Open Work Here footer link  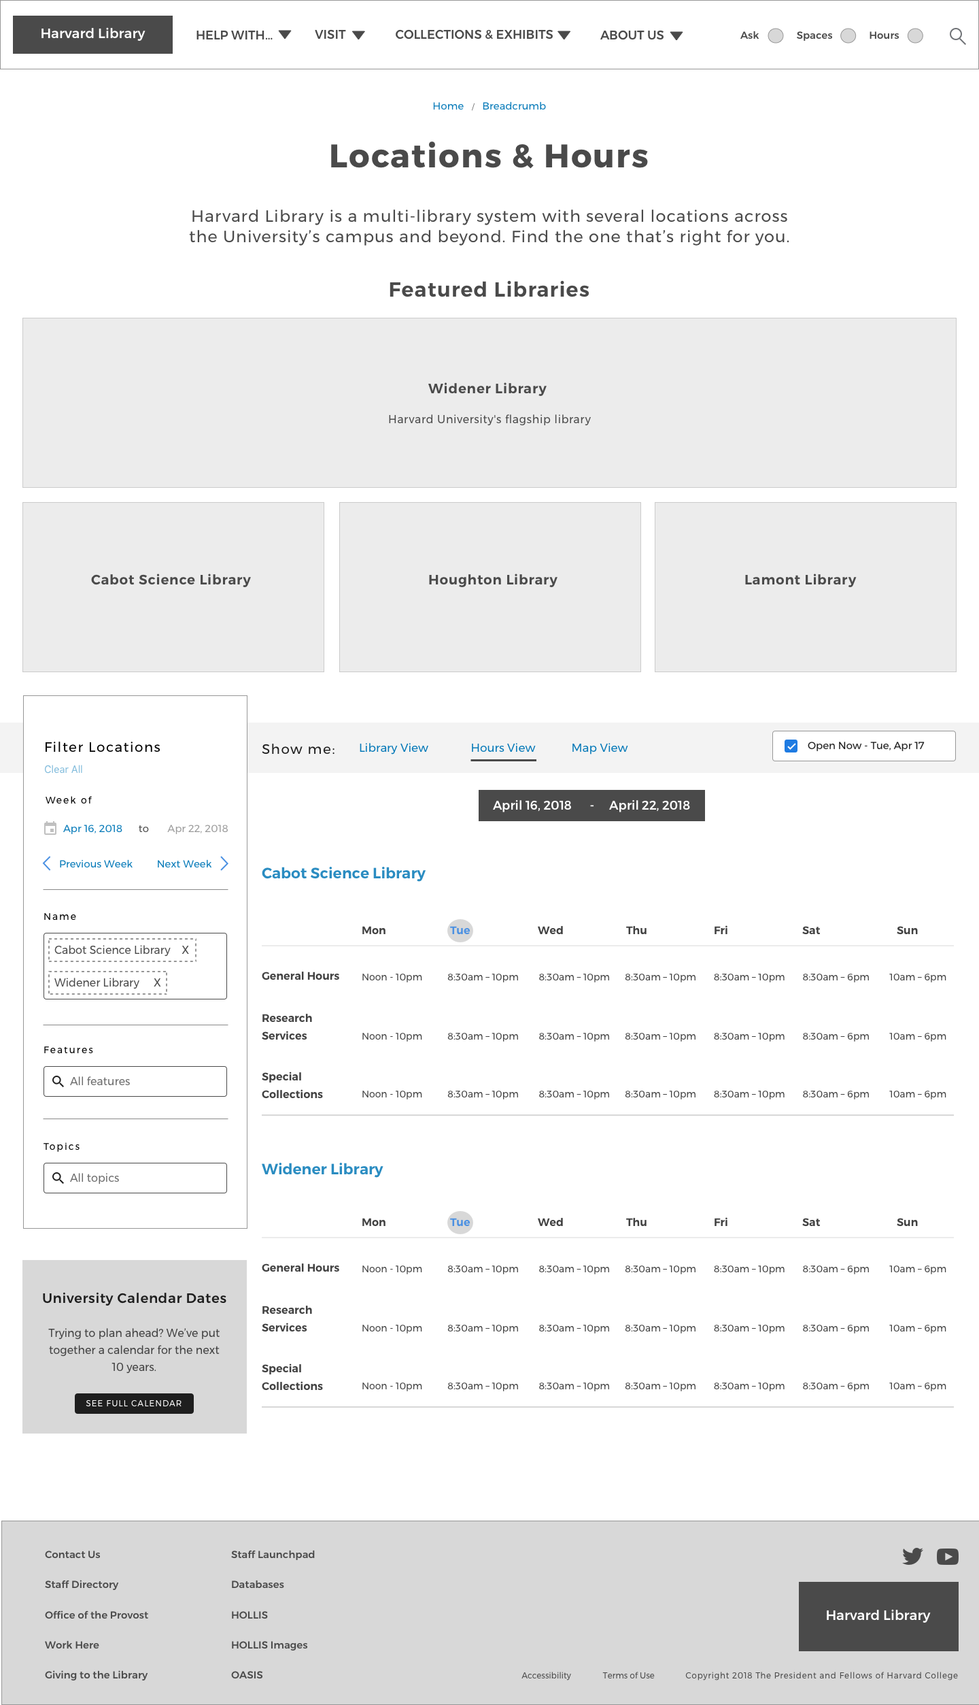(72, 1645)
